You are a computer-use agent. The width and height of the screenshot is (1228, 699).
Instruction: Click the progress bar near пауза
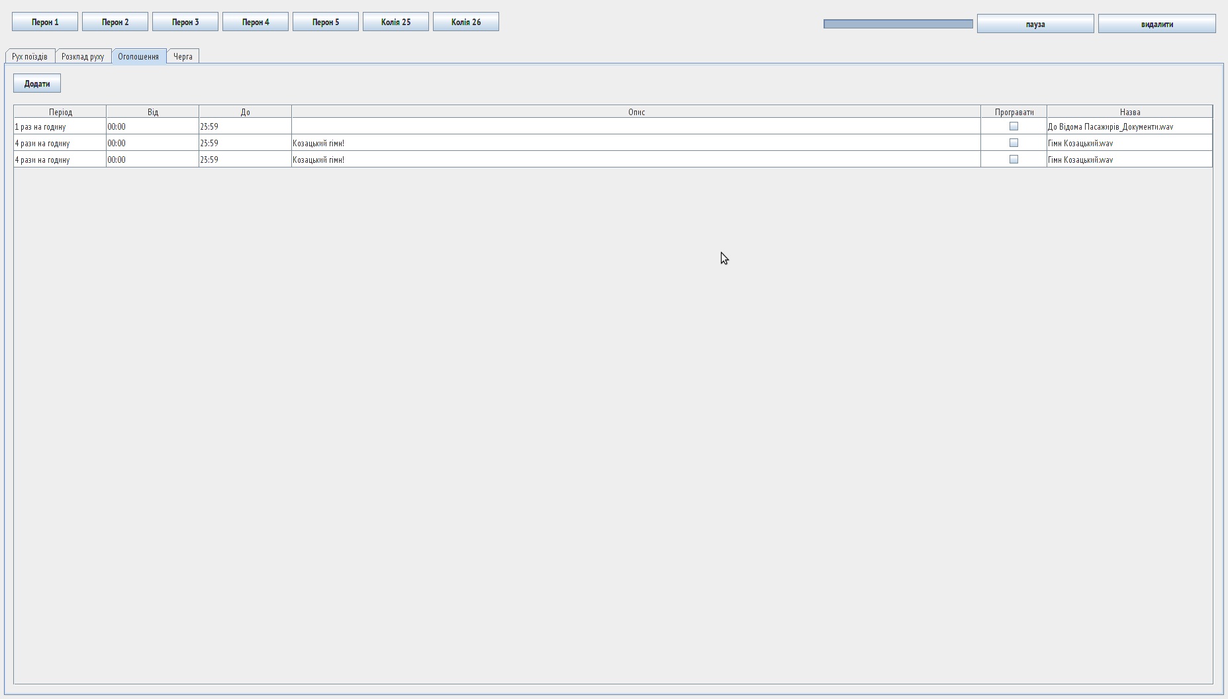(x=898, y=23)
